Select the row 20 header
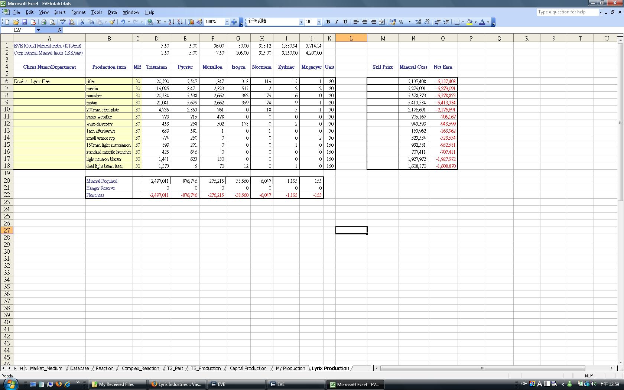 [7, 181]
